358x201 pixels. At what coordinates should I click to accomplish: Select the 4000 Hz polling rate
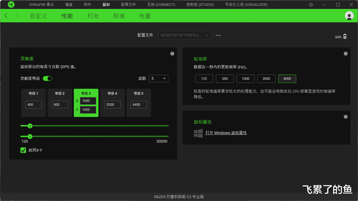pyautogui.click(x=287, y=79)
